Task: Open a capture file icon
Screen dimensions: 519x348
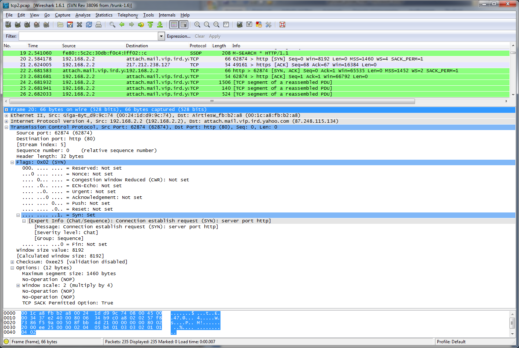Action: (x=60, y=25)
